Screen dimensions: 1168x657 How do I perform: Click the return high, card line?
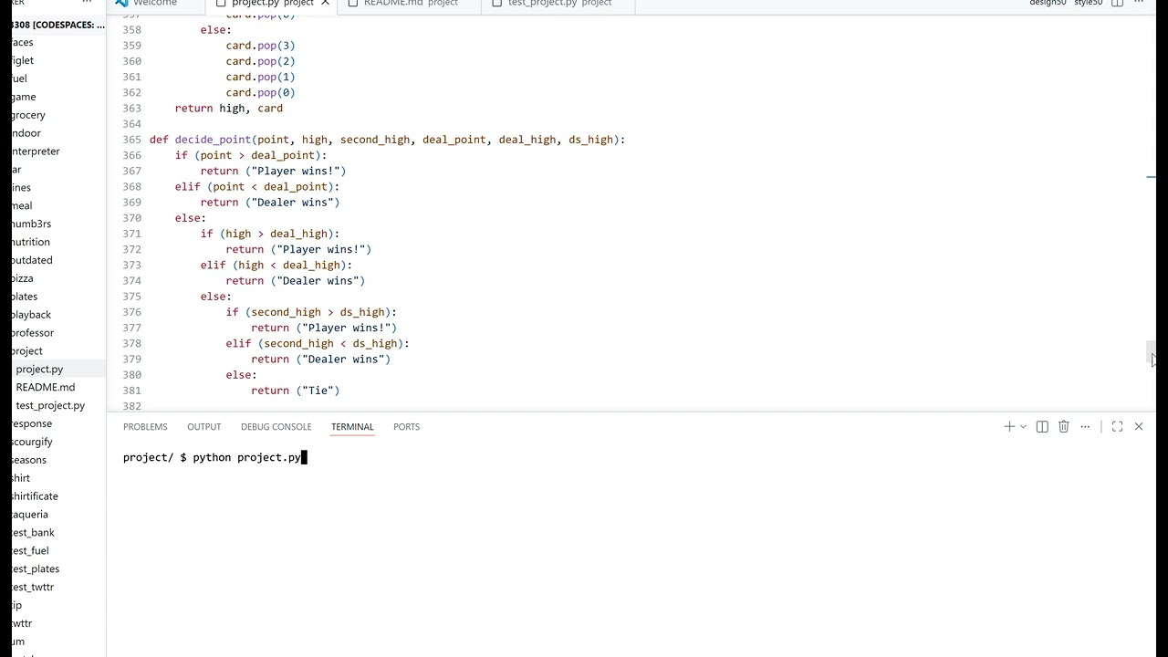tap(229, 109)
